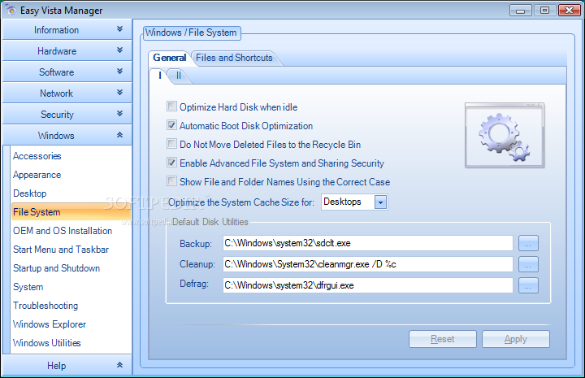
Task: Click the Reset button
Action: point(443,339)
